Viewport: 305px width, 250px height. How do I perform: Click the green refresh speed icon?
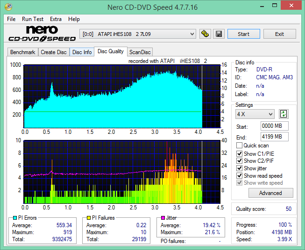pos(284,114)
